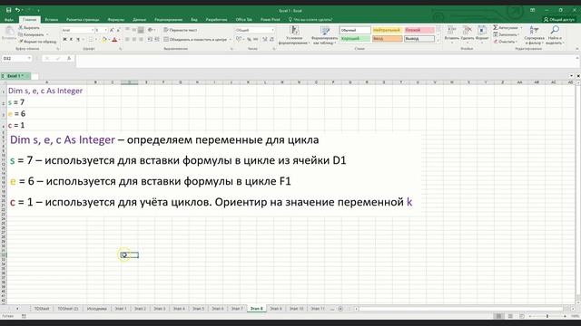
Task: Click the increase decimal icon
Action: coord(264,39)
